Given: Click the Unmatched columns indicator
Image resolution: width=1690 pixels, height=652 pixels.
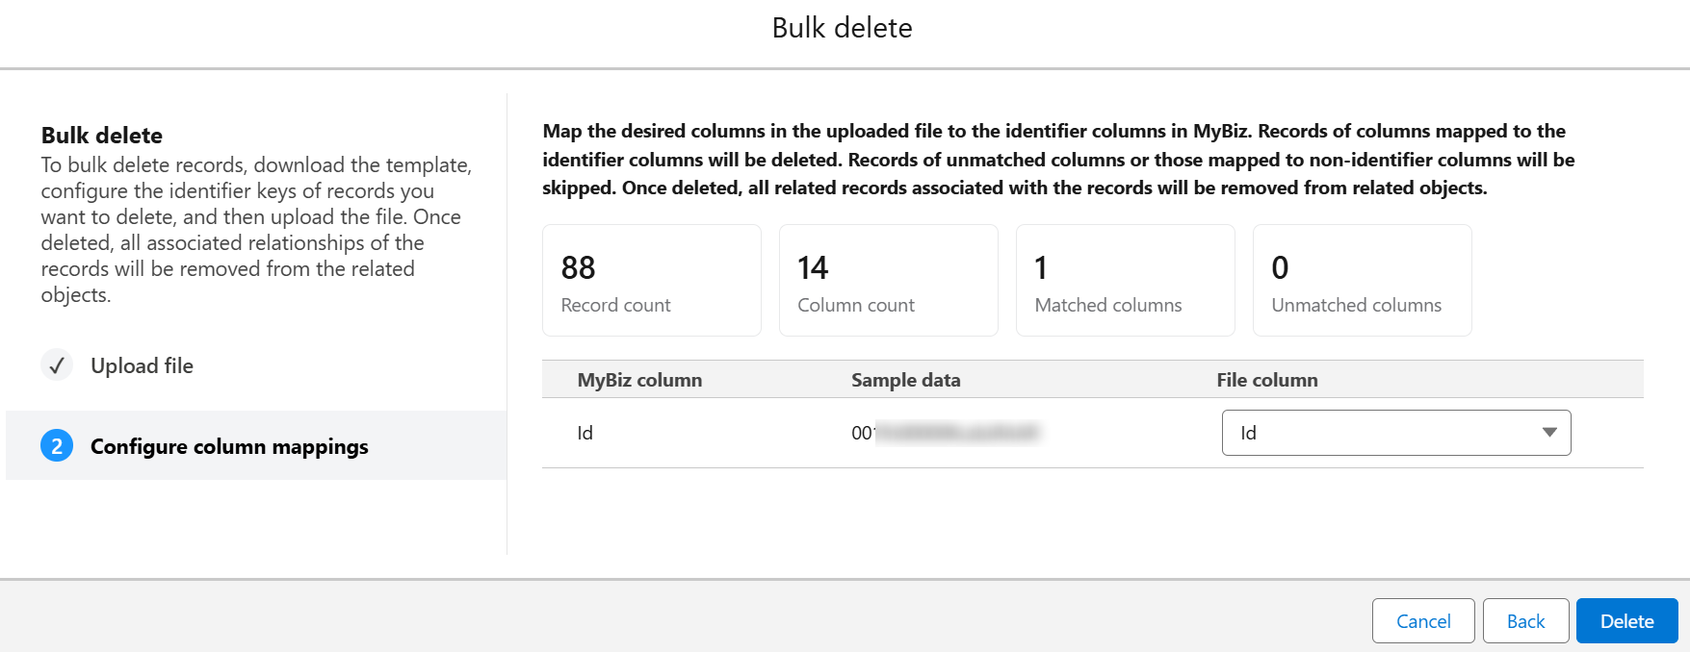Looking at the screenshot, I should coord(1362,280).
